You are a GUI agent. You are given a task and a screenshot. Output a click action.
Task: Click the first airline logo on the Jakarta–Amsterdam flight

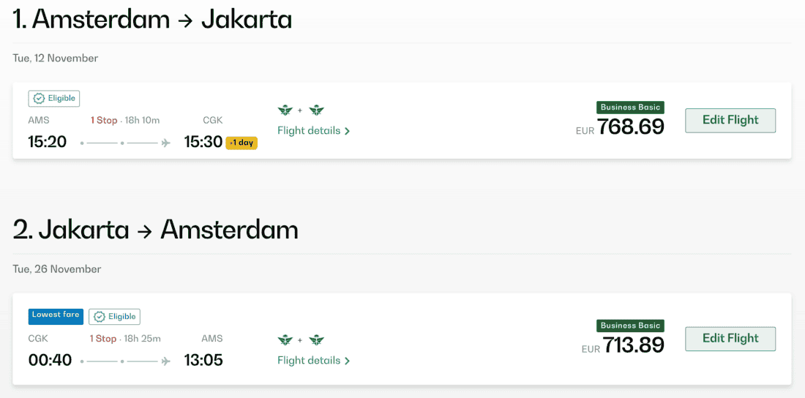coord(285,340)
